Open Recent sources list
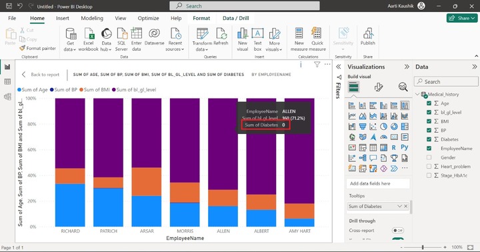Screen dimensions: 480x252 pyautogui.click(x=175, y=39)
